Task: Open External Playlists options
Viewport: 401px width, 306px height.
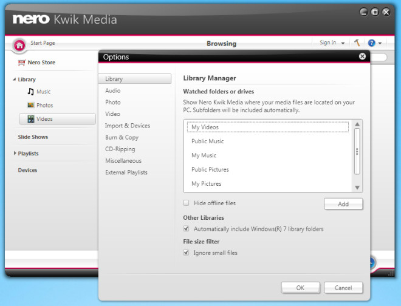Action: (126, 172)
